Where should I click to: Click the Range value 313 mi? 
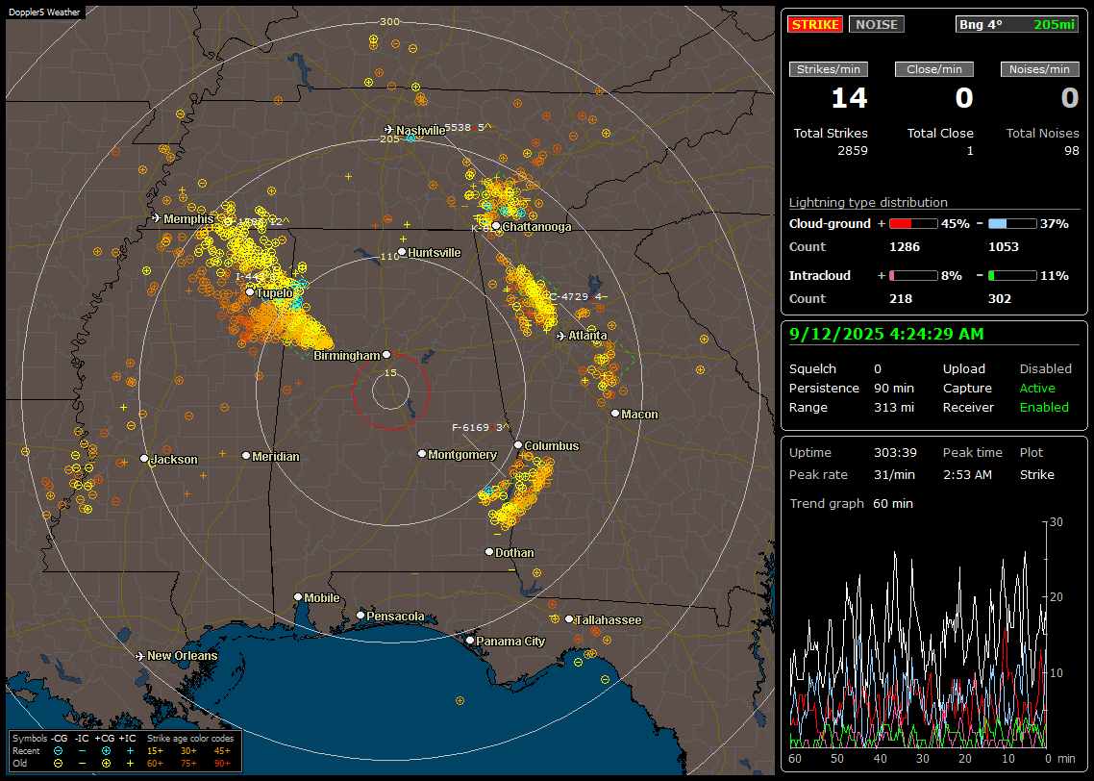point(894,407)
